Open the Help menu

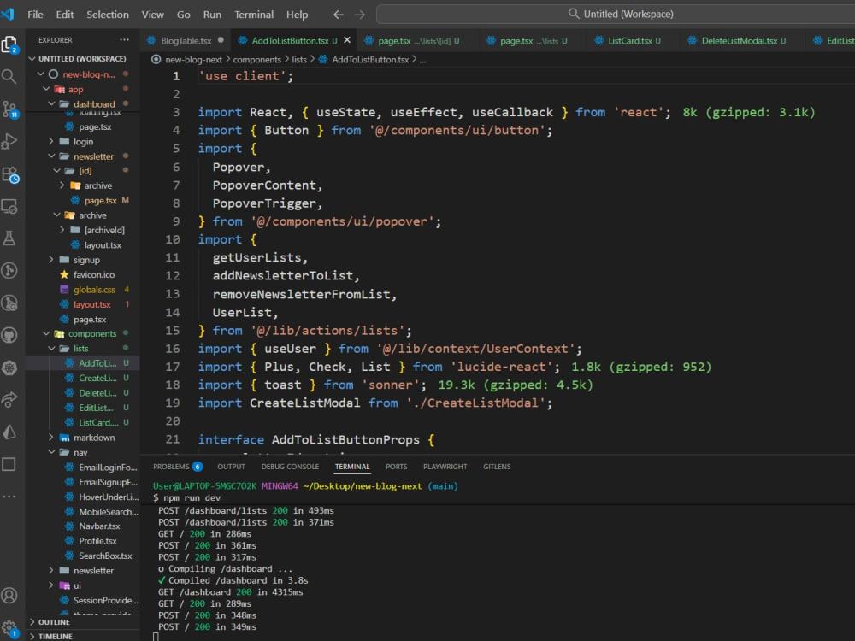[298, 15]
